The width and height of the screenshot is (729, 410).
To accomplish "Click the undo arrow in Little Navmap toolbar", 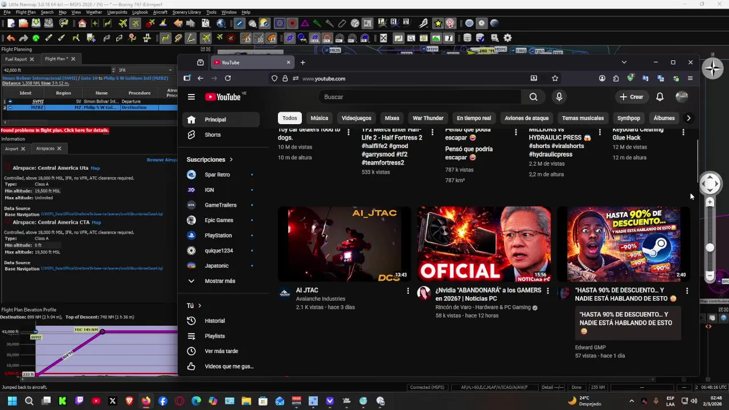I will point(11,38).
